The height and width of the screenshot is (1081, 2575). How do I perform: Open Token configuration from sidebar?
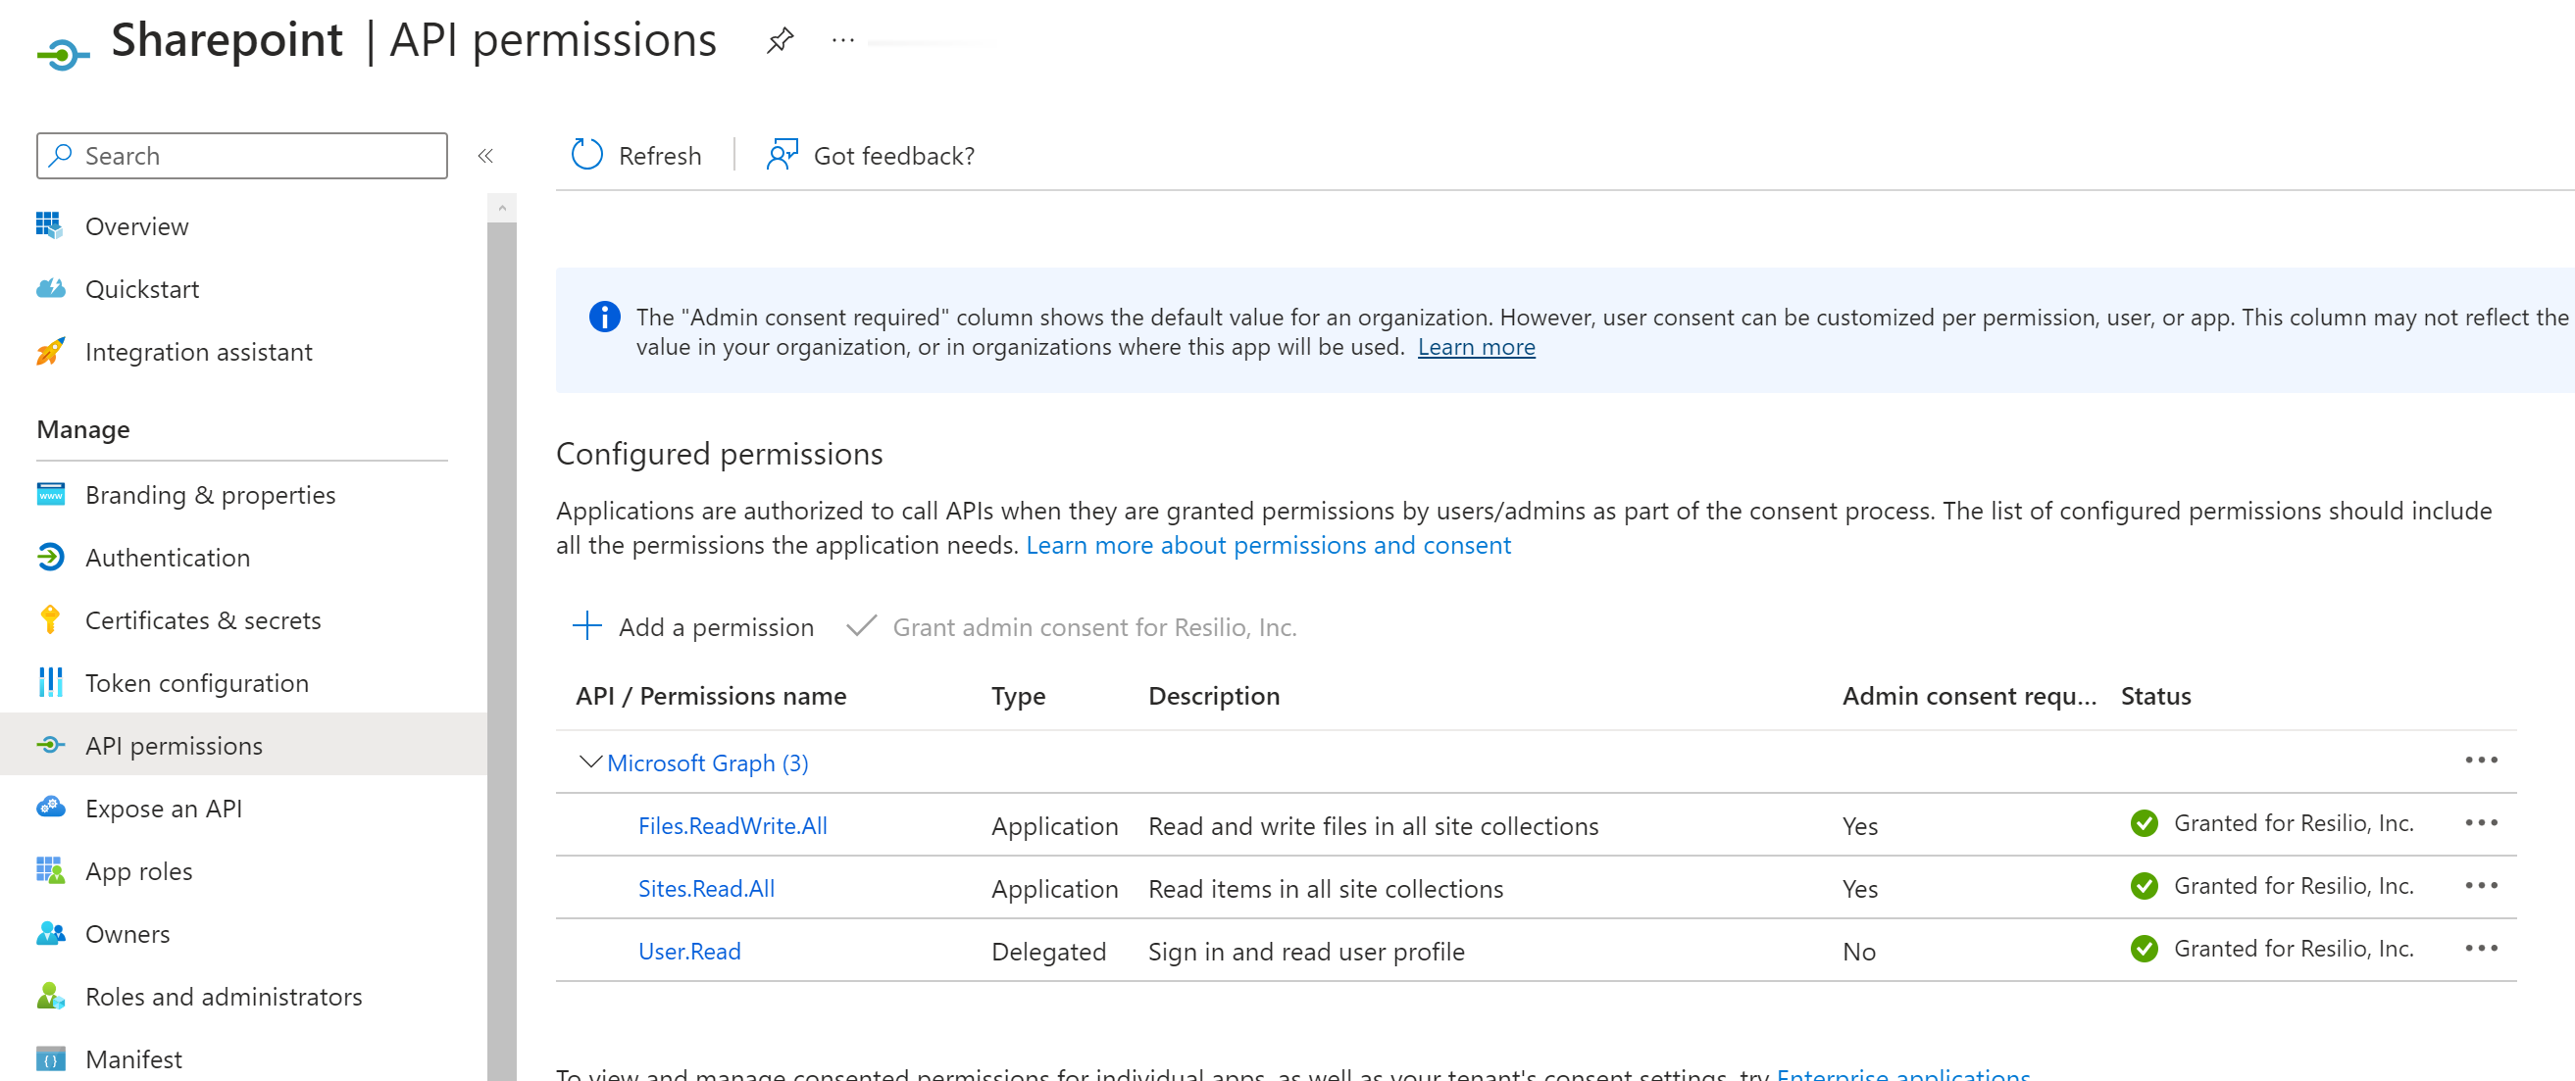pyautogui.click(x=196, y=683)
